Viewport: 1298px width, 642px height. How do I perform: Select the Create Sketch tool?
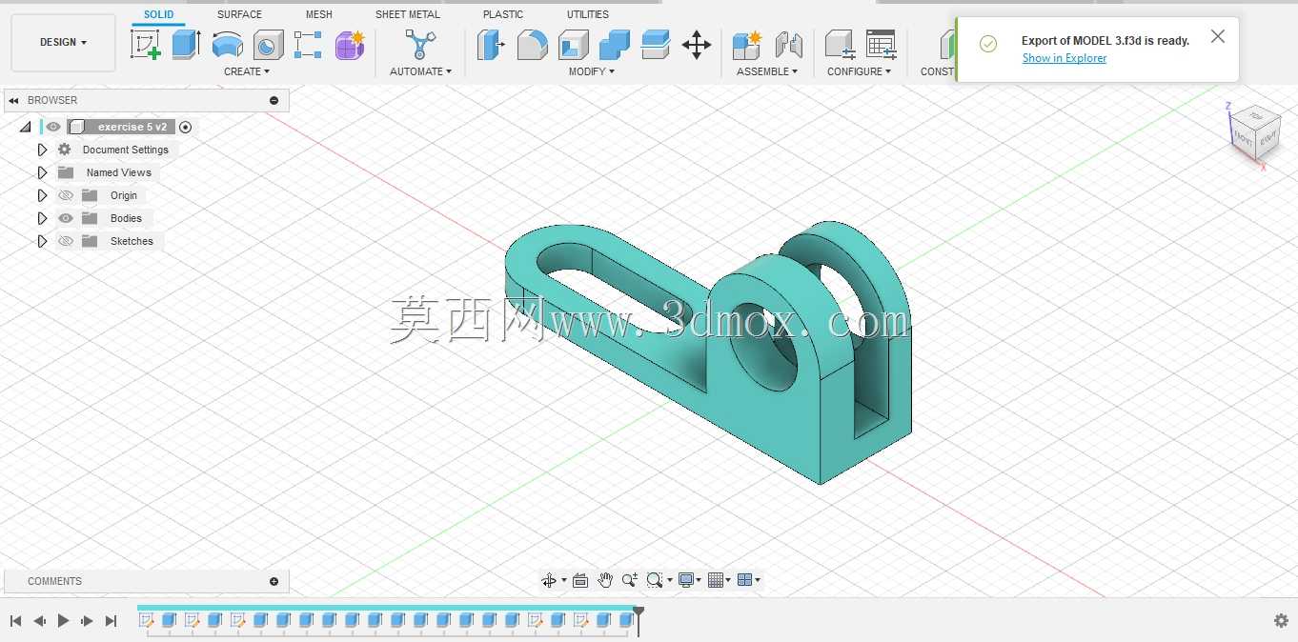coord(146,45)
